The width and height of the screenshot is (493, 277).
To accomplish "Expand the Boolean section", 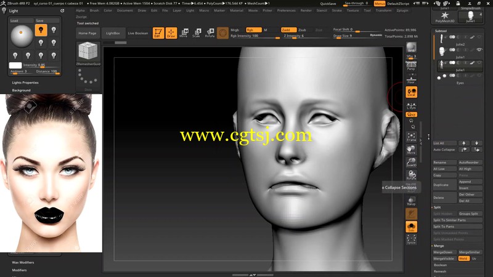I will click(440, 265).
